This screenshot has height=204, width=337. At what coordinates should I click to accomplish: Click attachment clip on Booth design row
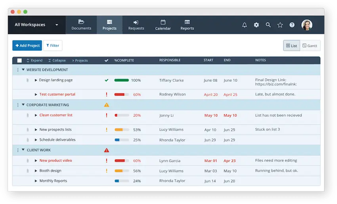click(x=27, y=171)
